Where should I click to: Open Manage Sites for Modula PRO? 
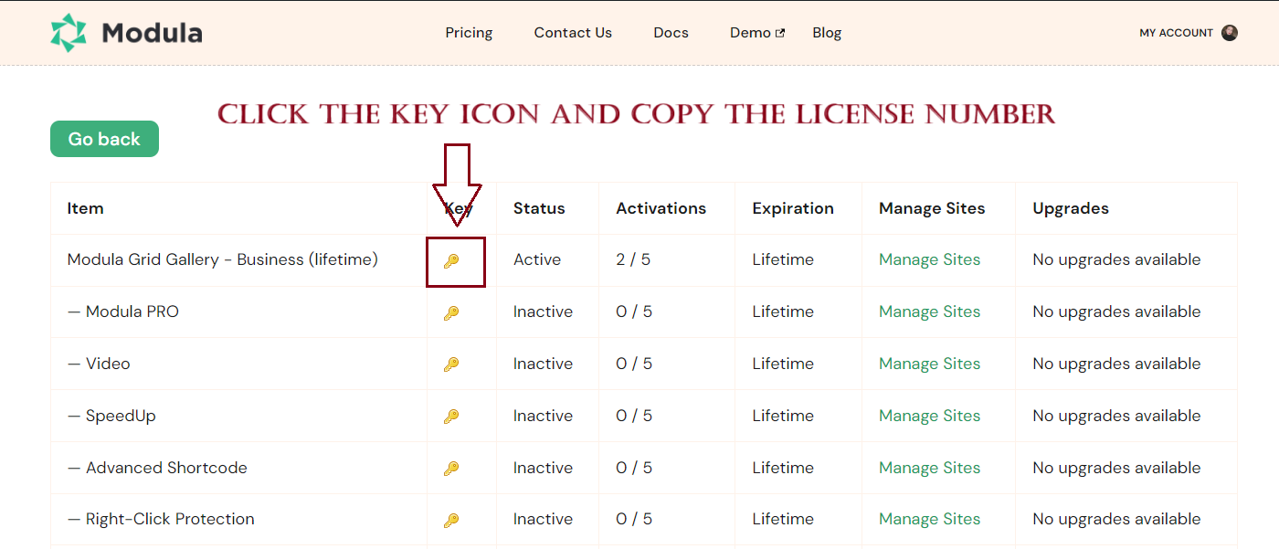pyautogui.click(x=929, y=312)
